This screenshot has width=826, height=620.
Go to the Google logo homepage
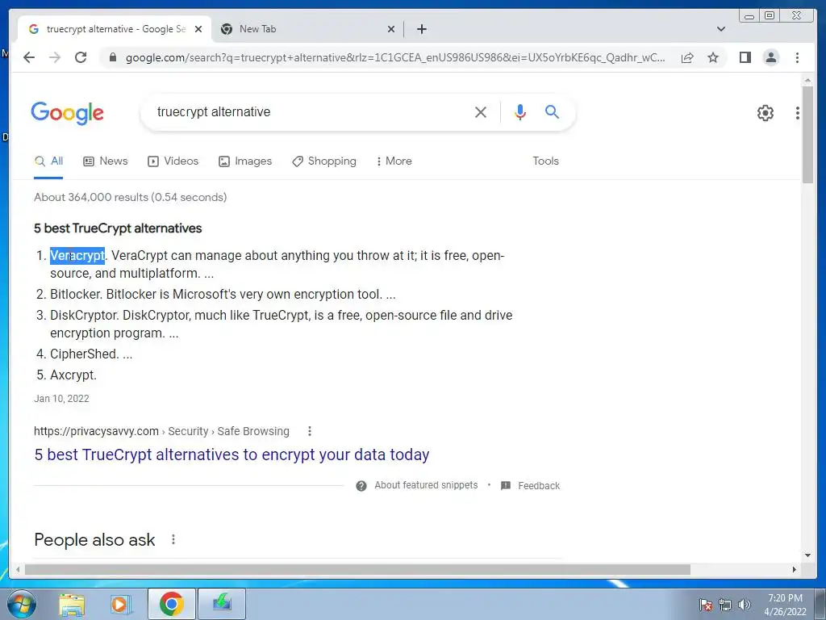(68, 113)
